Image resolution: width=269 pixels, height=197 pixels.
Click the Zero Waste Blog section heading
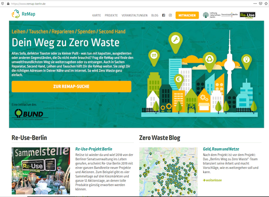160,138
